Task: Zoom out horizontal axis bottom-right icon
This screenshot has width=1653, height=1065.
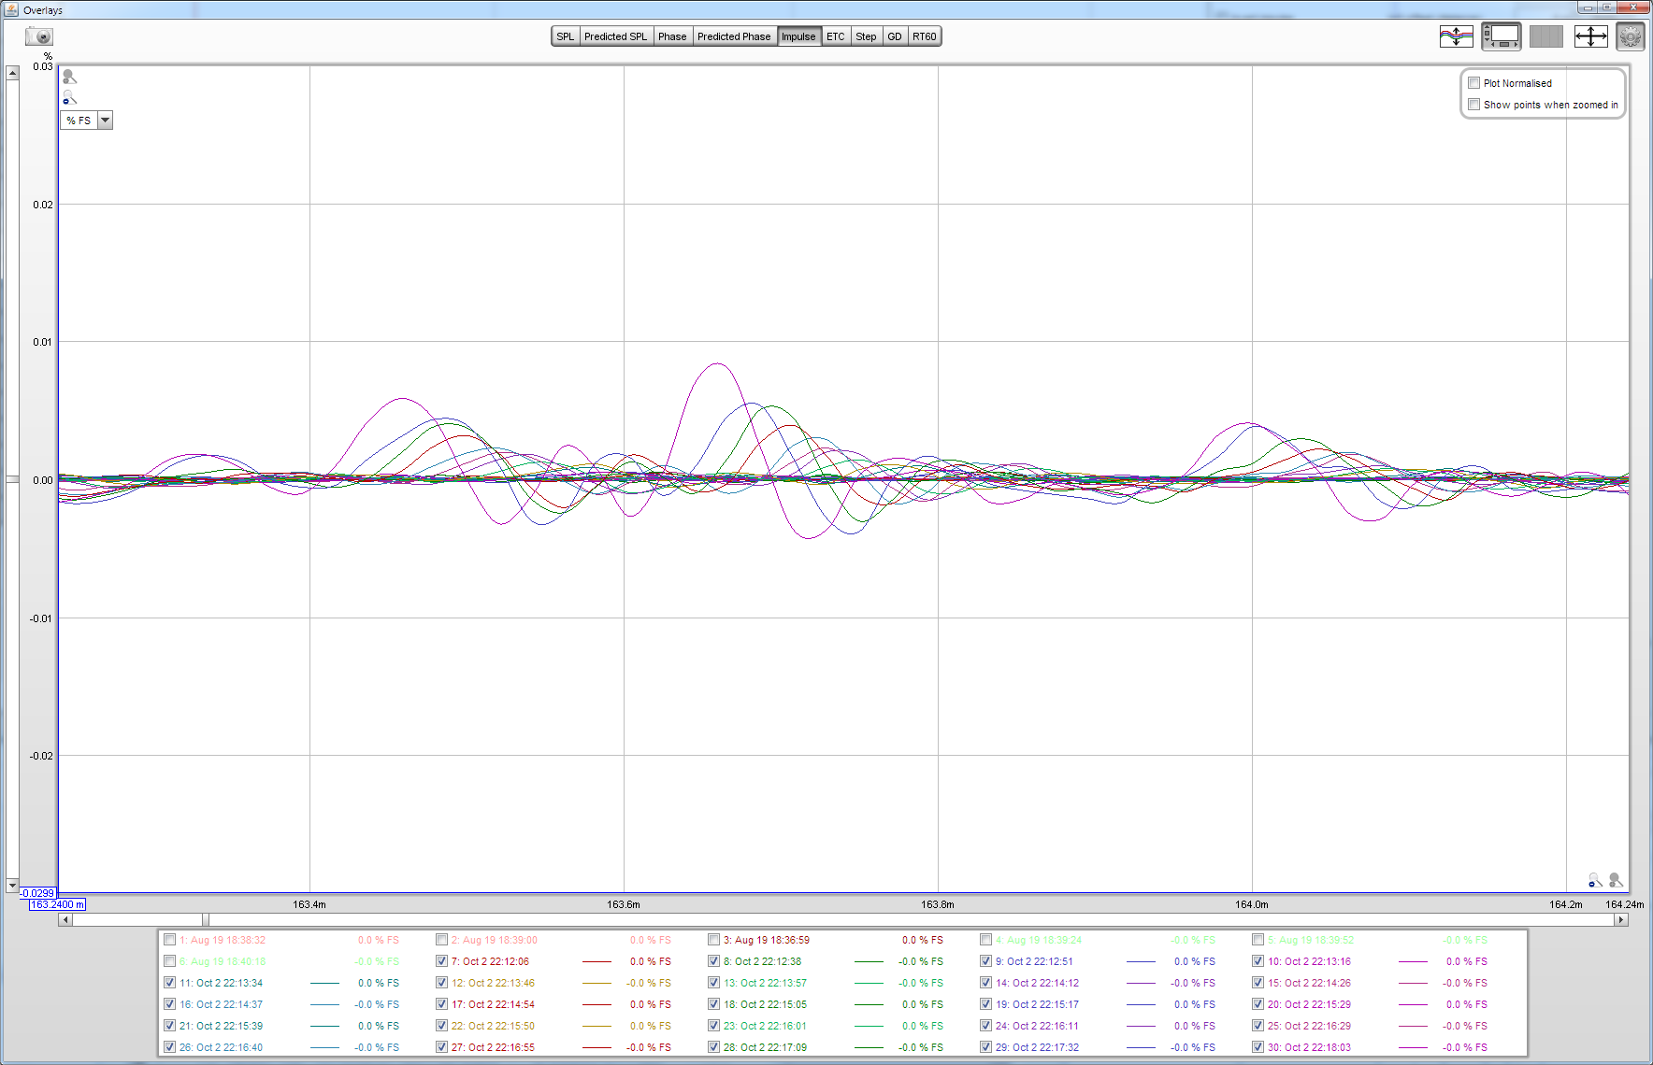Action: click(1595, 880)
